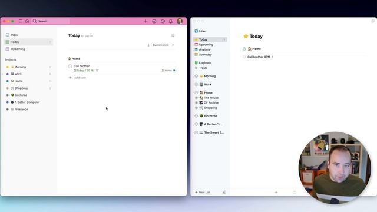This screenshot has height=212, width=377.
Task: Click the Things calendar when icon
Action: tap(295, 193)
